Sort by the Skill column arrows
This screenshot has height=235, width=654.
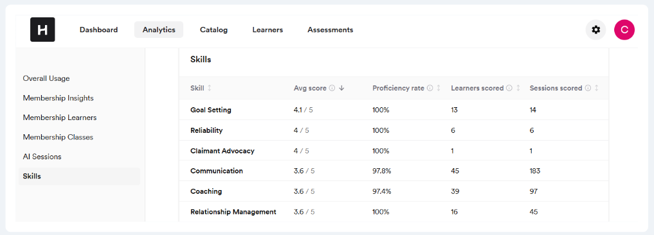pyautogui.click(x=210, y=89)
